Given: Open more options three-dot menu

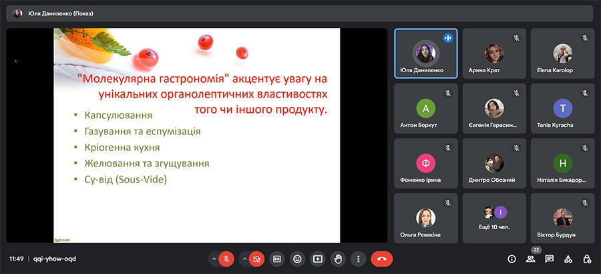Looking at the screenshot, I should click(x=358, y=259).
